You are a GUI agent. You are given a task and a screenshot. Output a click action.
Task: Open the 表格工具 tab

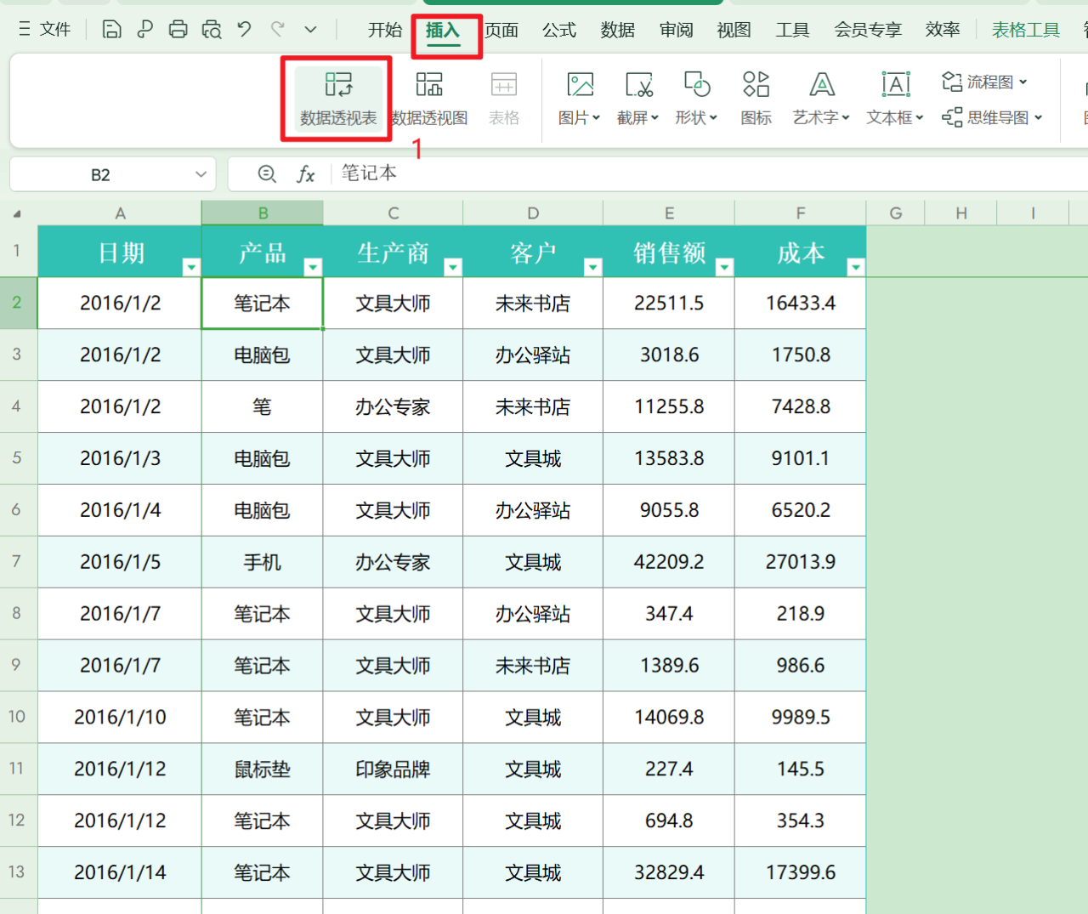pyautogui.click(x=1026, y=30)
